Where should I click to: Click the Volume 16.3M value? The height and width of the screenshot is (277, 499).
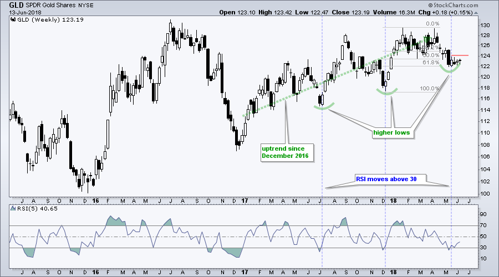394,12
